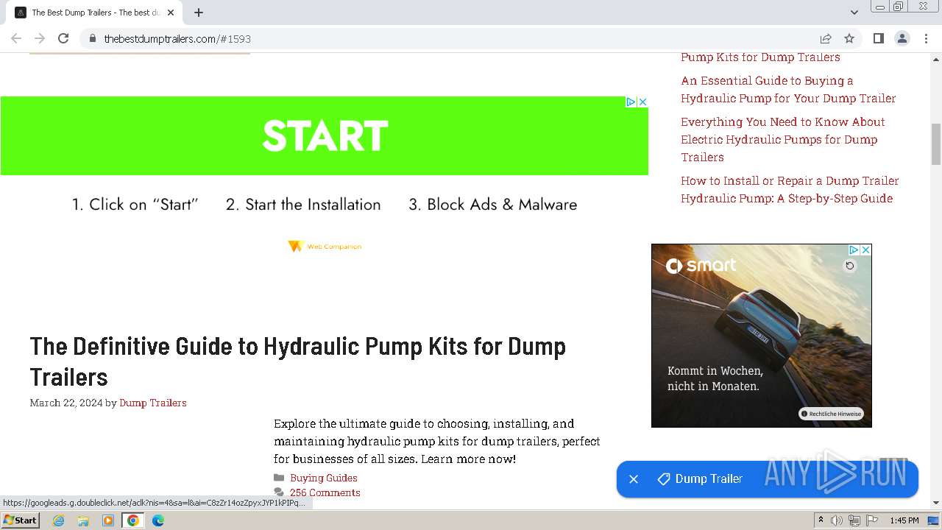942x530 pixels.
Task: Open the volume control in the tray
Action: point(837,520)
